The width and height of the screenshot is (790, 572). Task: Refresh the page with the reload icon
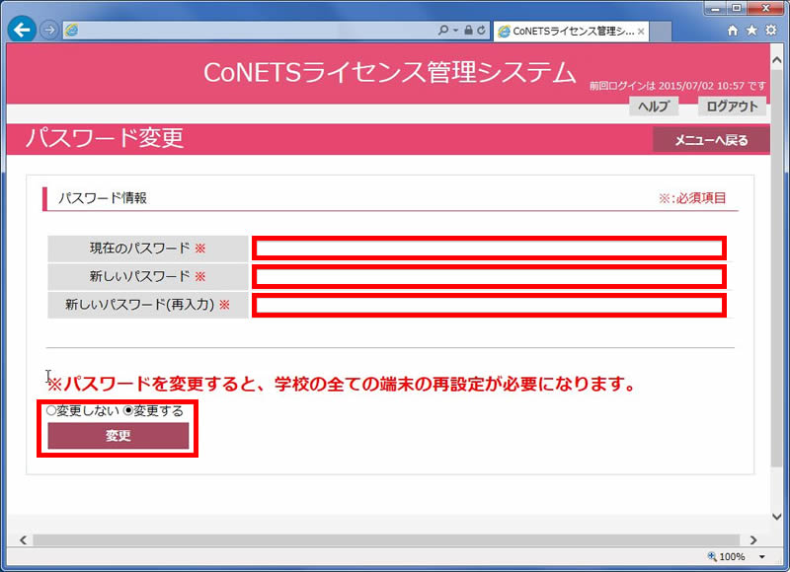pyautogui.click(x=482, y=31)
